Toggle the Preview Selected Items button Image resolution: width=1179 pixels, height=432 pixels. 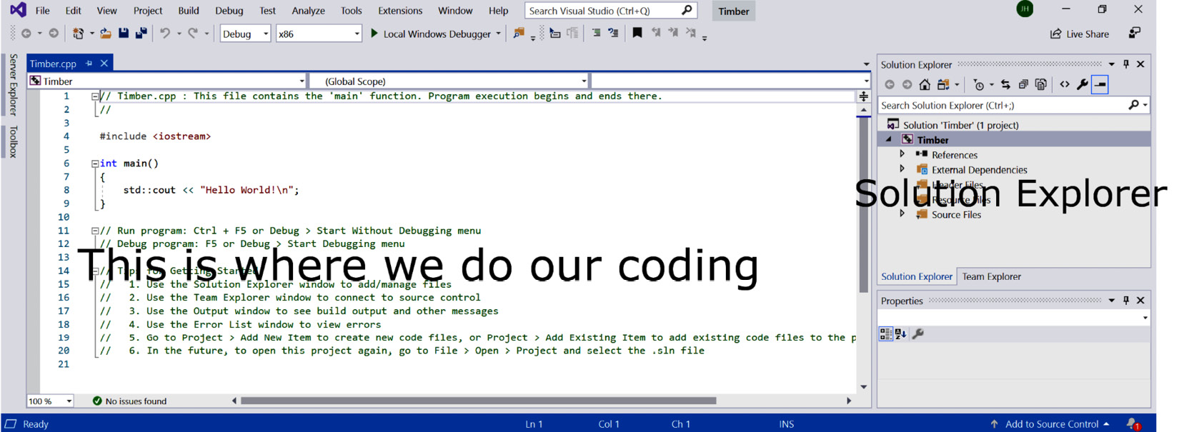click(x=1100, y=85)
